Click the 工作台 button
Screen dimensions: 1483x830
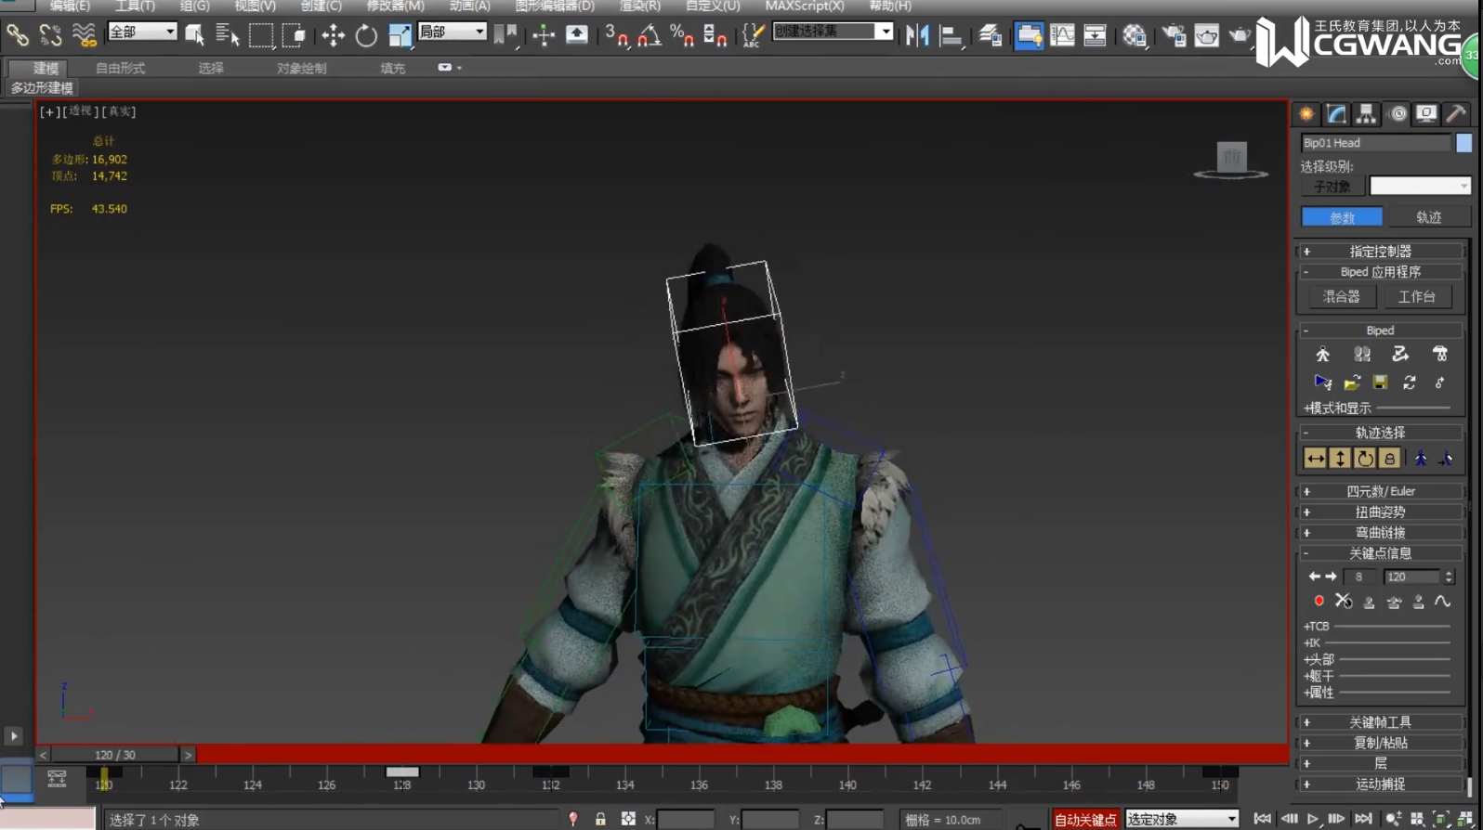[1416, 297]
